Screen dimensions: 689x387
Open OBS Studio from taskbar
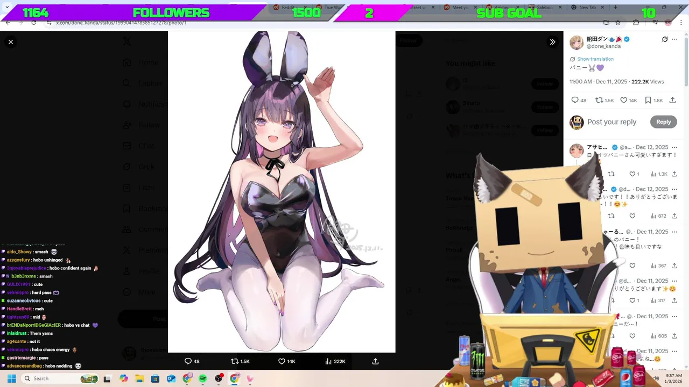pyautogui.click(x=219, y=378)
